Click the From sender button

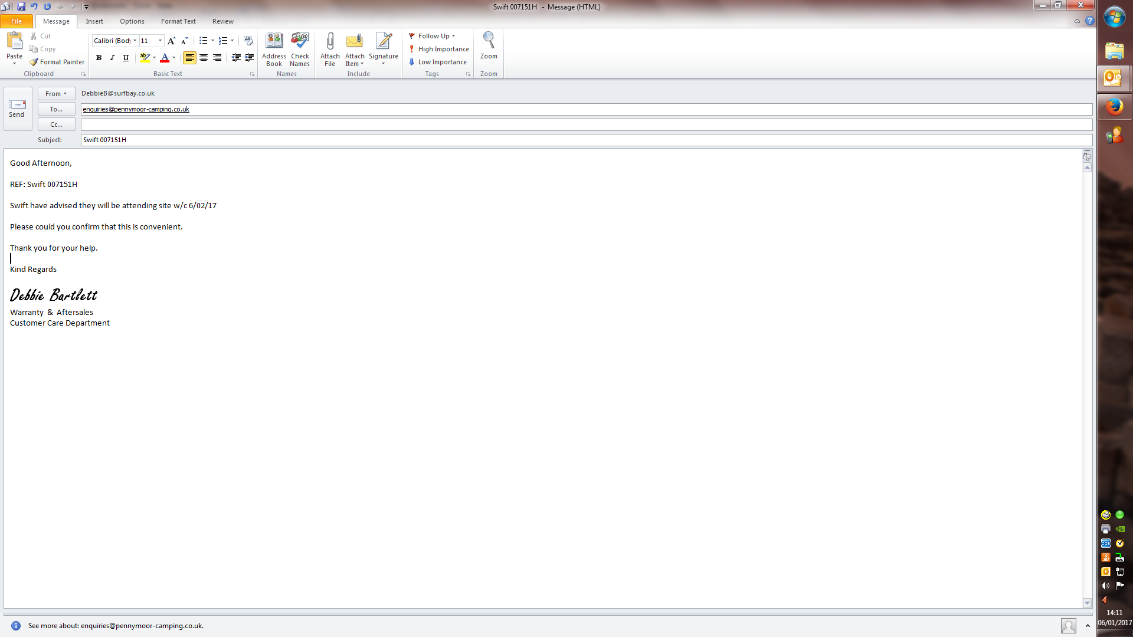[57, 94]
